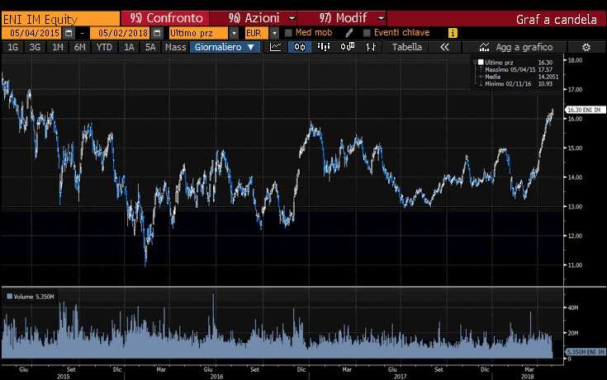
Task: Expand the Modif menu arrow
Action: point(382,18)
